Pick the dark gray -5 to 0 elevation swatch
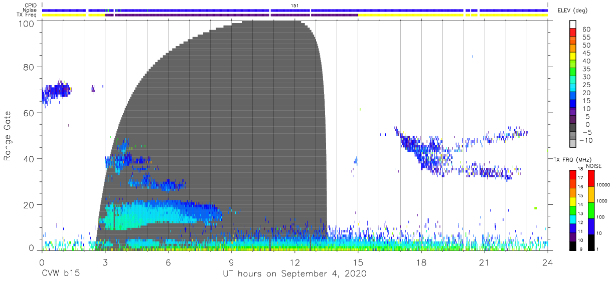This screenshot has height=284, width=616. 574,128
